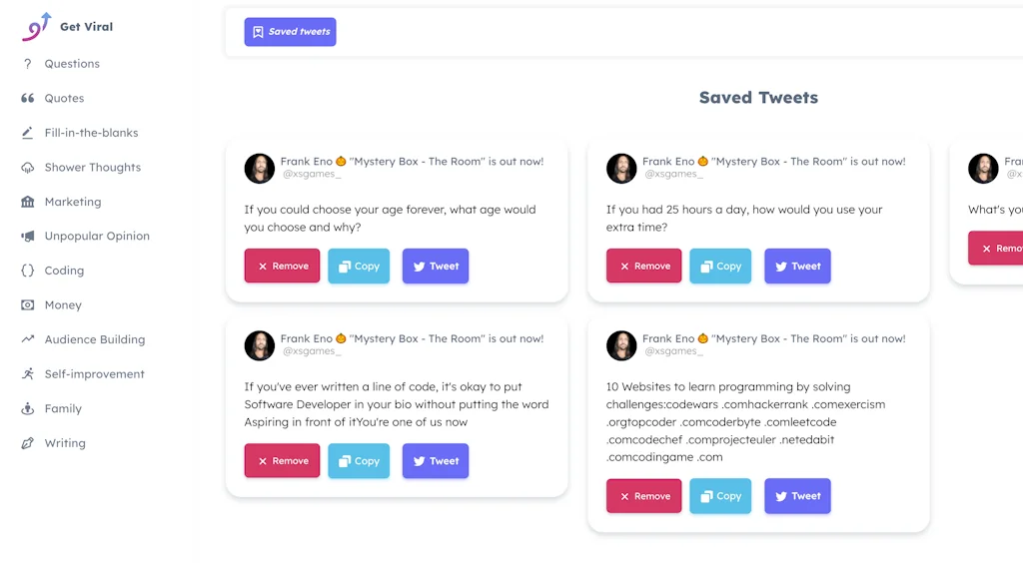
Task: Click the Get Viral logo icon
Action: pos(37,26)
